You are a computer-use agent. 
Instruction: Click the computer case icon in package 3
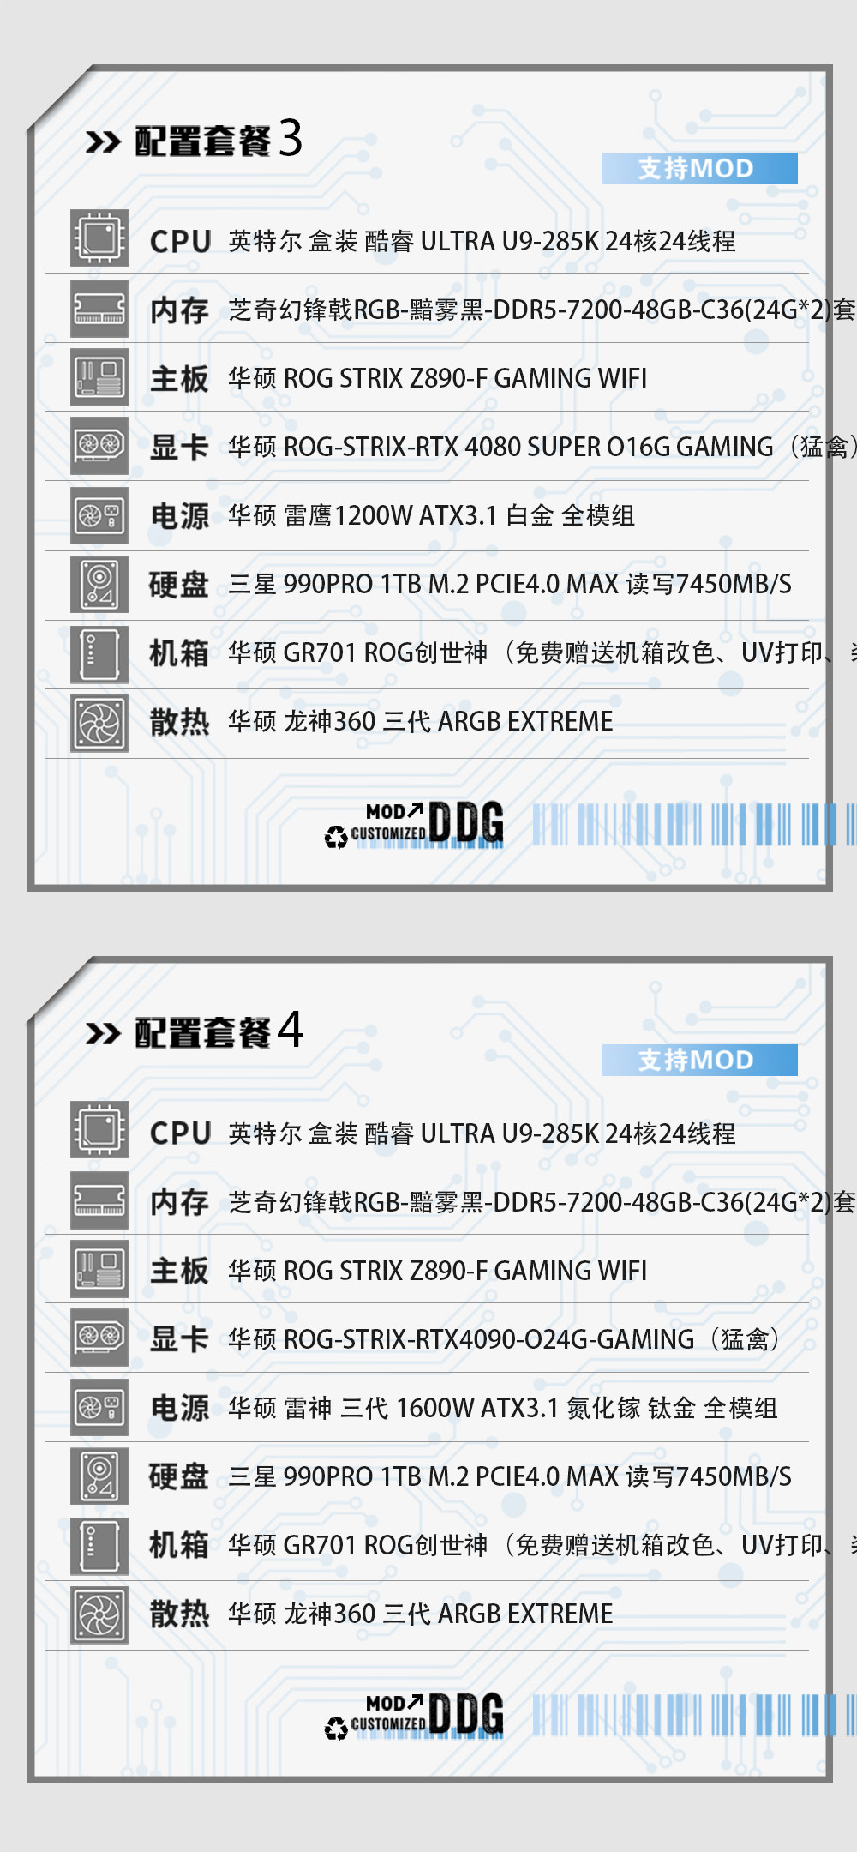(99, 654)
